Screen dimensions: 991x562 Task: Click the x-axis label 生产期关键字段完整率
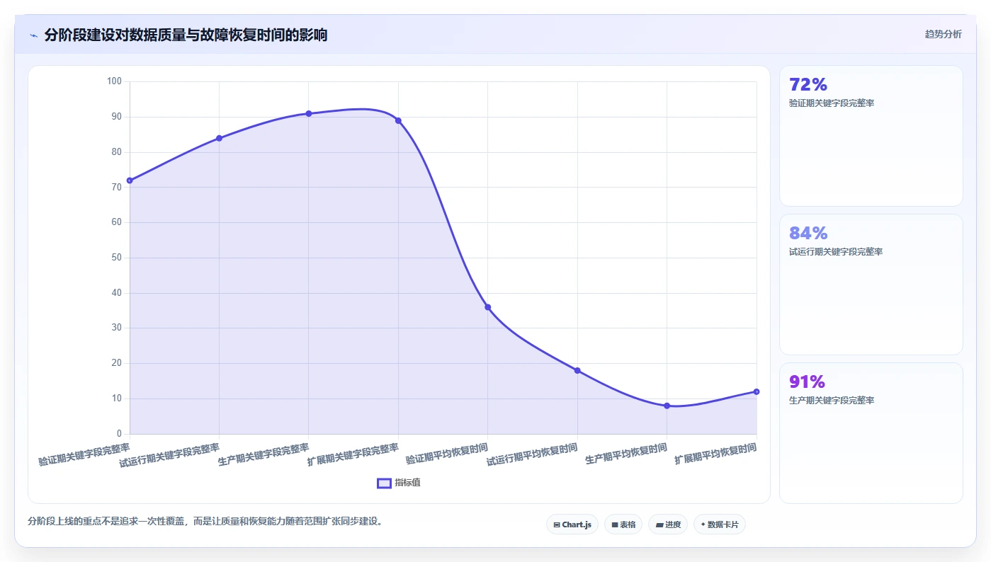click(x=264, y=454)
